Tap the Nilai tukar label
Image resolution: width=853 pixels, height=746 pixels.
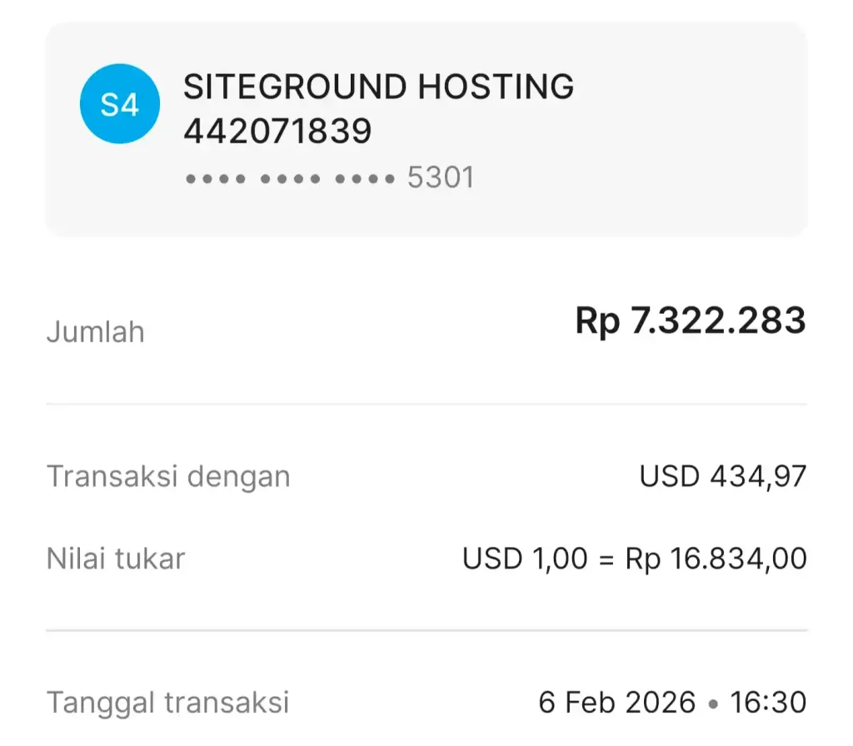[x=115, y=558]
